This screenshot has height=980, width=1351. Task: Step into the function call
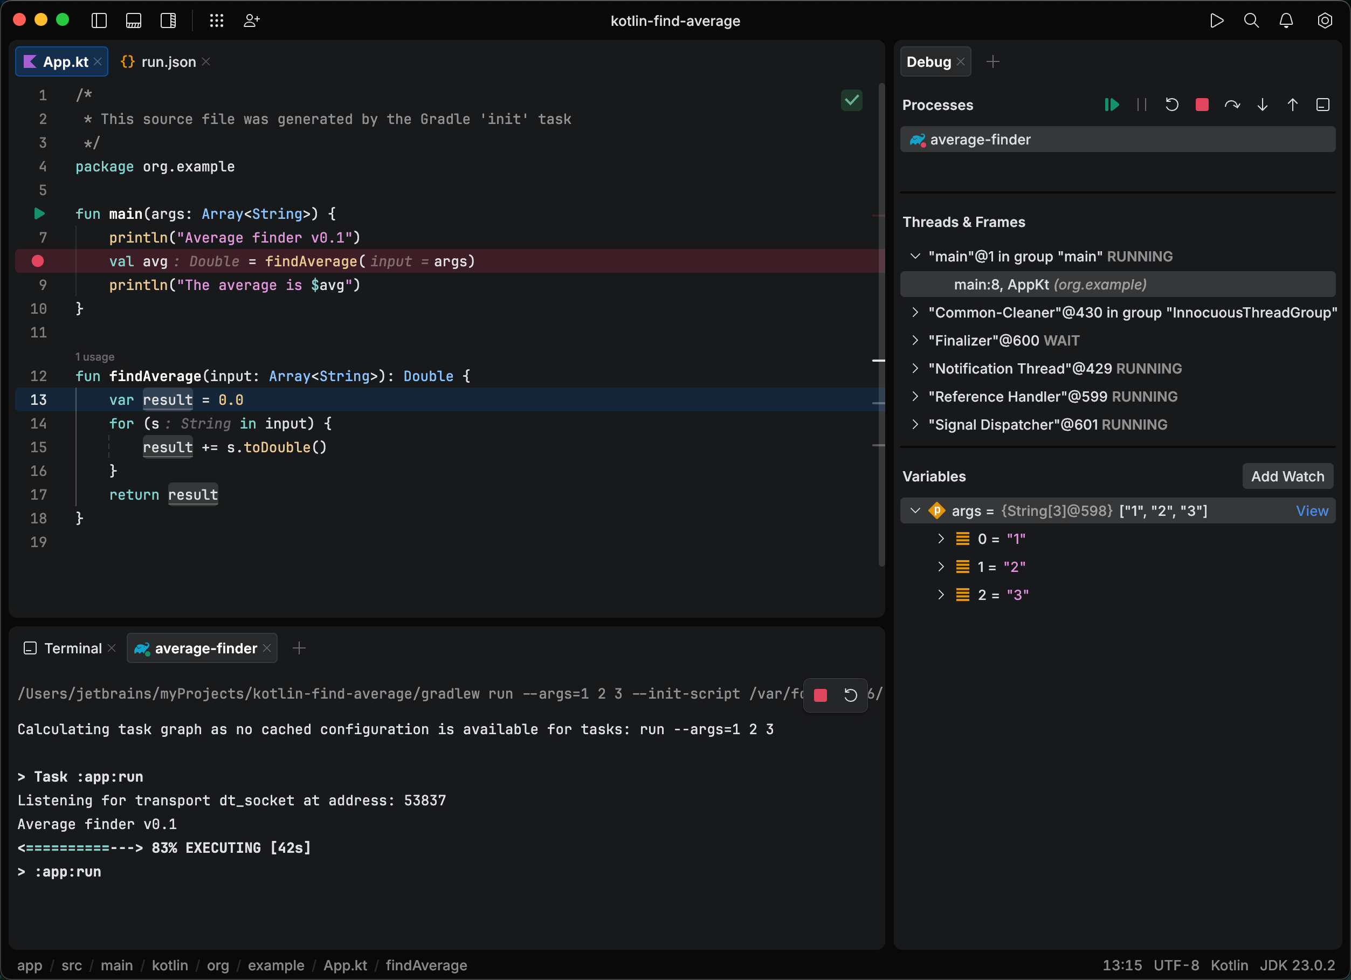coord(1262,104)
